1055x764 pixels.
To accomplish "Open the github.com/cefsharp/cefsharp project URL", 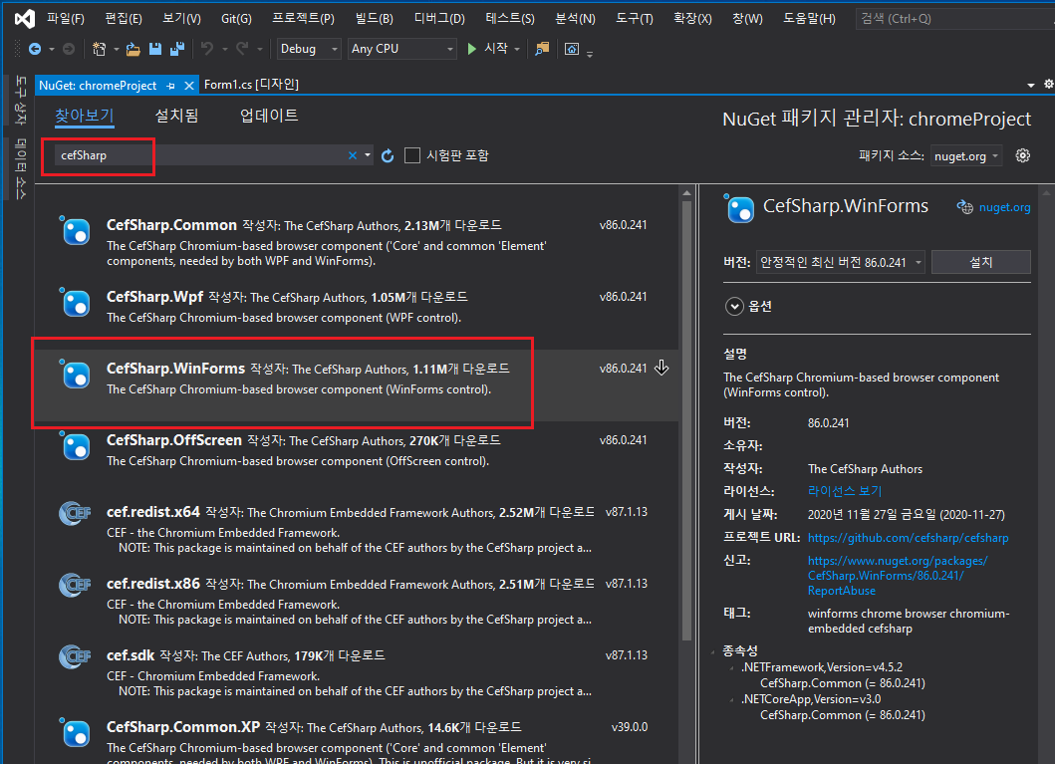I will 908,538.
